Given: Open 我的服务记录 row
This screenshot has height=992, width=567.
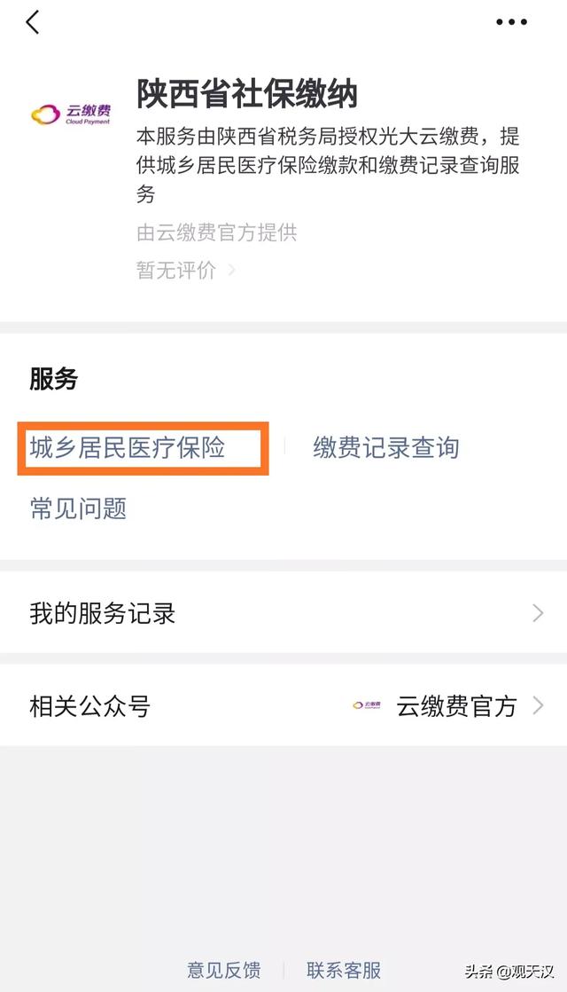Looking at the screenshot, I should tap(283, 612).
